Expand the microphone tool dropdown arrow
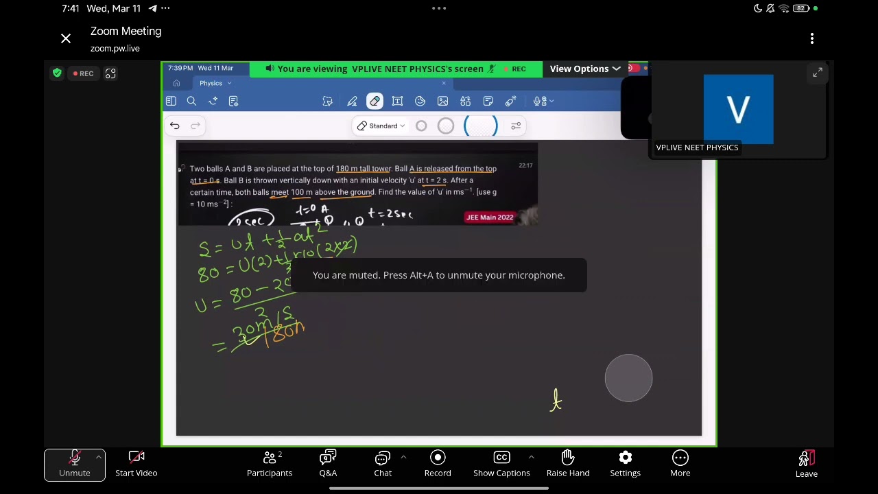 pyautogui.click(x=551, y=102)
